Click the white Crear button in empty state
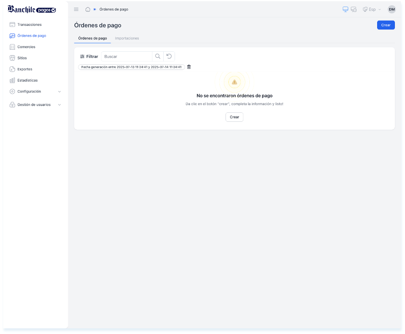The image size is (405, 334). click(234, 117)
